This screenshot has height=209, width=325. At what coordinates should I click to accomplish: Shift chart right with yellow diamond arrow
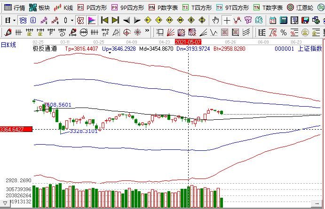159,20
